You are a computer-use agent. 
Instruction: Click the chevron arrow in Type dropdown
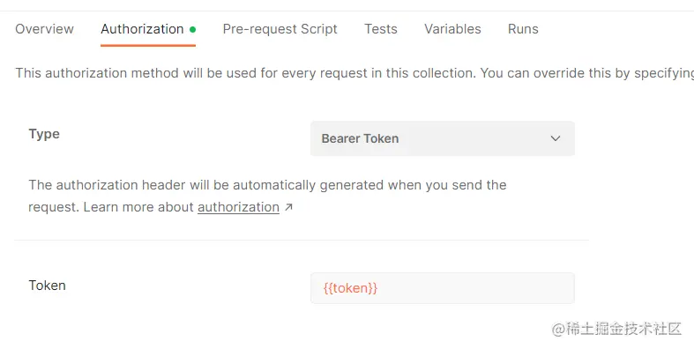point(555,138)
